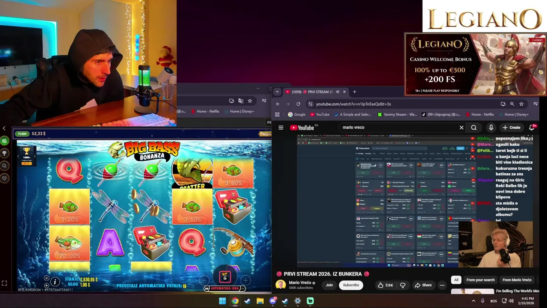Open the Vanimy Stream bookmark
547x308 pixels.
pyautogui.click(x=397, y=115)
